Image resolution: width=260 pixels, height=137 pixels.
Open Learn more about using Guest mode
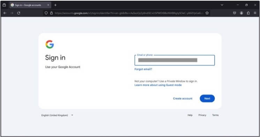coord(158,85)
